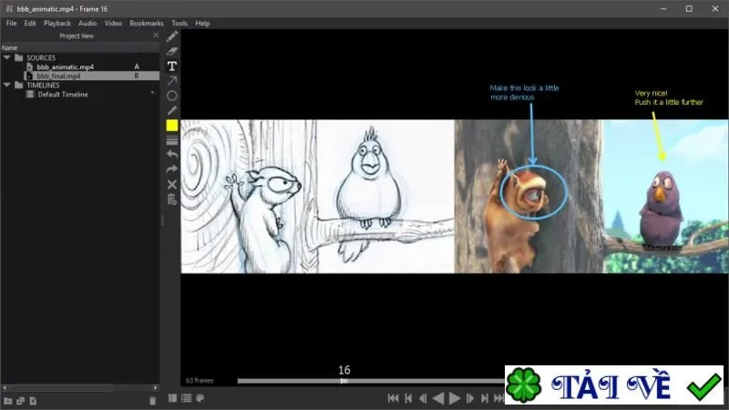Activate the Text annotation tool

(172, 66)
